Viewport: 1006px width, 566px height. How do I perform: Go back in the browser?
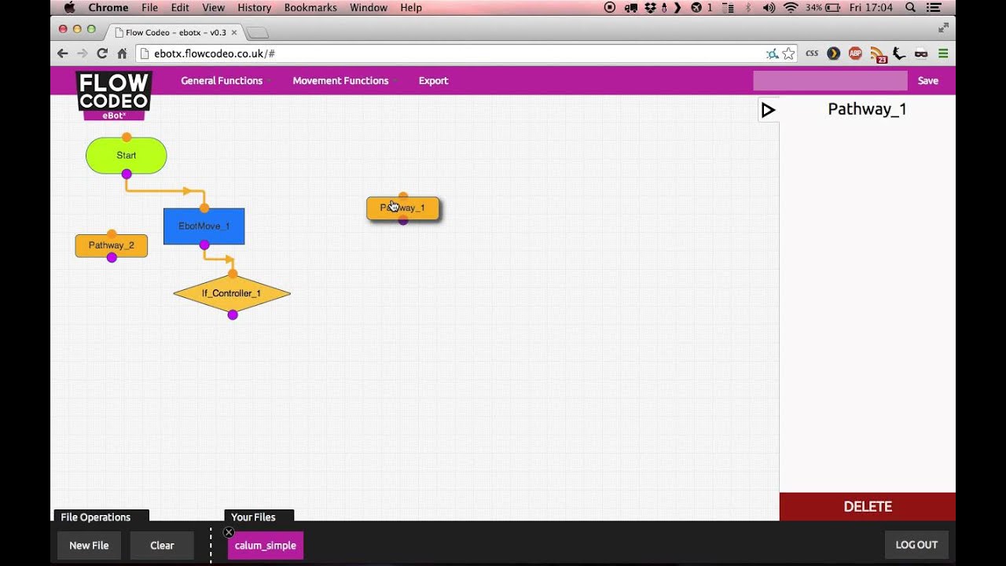(63, 53)
